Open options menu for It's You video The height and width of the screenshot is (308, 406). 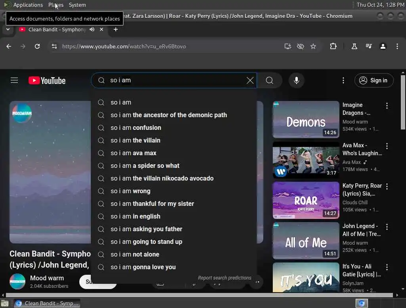tap(387, 267)
